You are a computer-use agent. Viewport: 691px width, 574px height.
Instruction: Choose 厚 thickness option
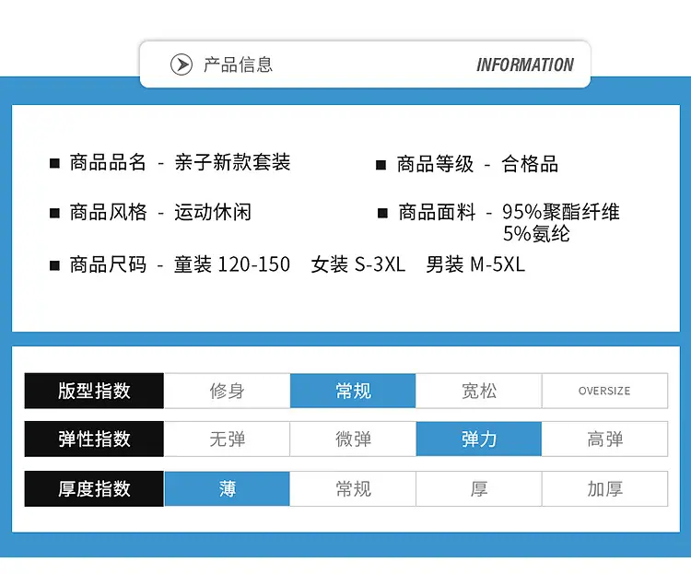click(479, 489)
